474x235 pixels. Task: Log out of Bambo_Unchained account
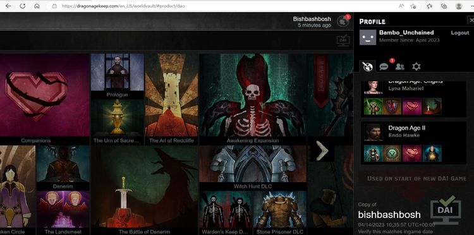460,33
